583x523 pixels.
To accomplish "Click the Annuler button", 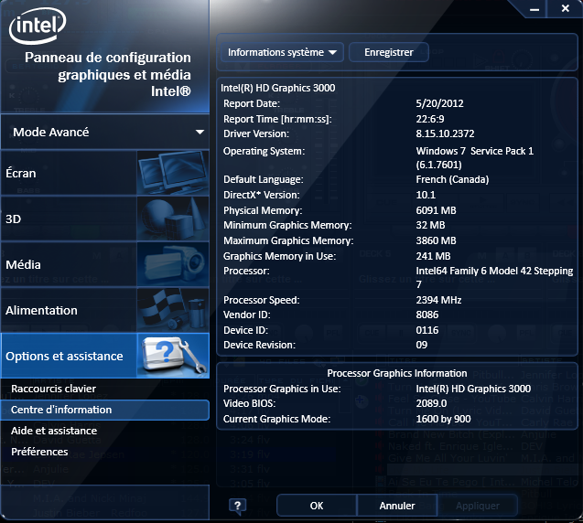I will pyautogui.click(x=396, y=506).
